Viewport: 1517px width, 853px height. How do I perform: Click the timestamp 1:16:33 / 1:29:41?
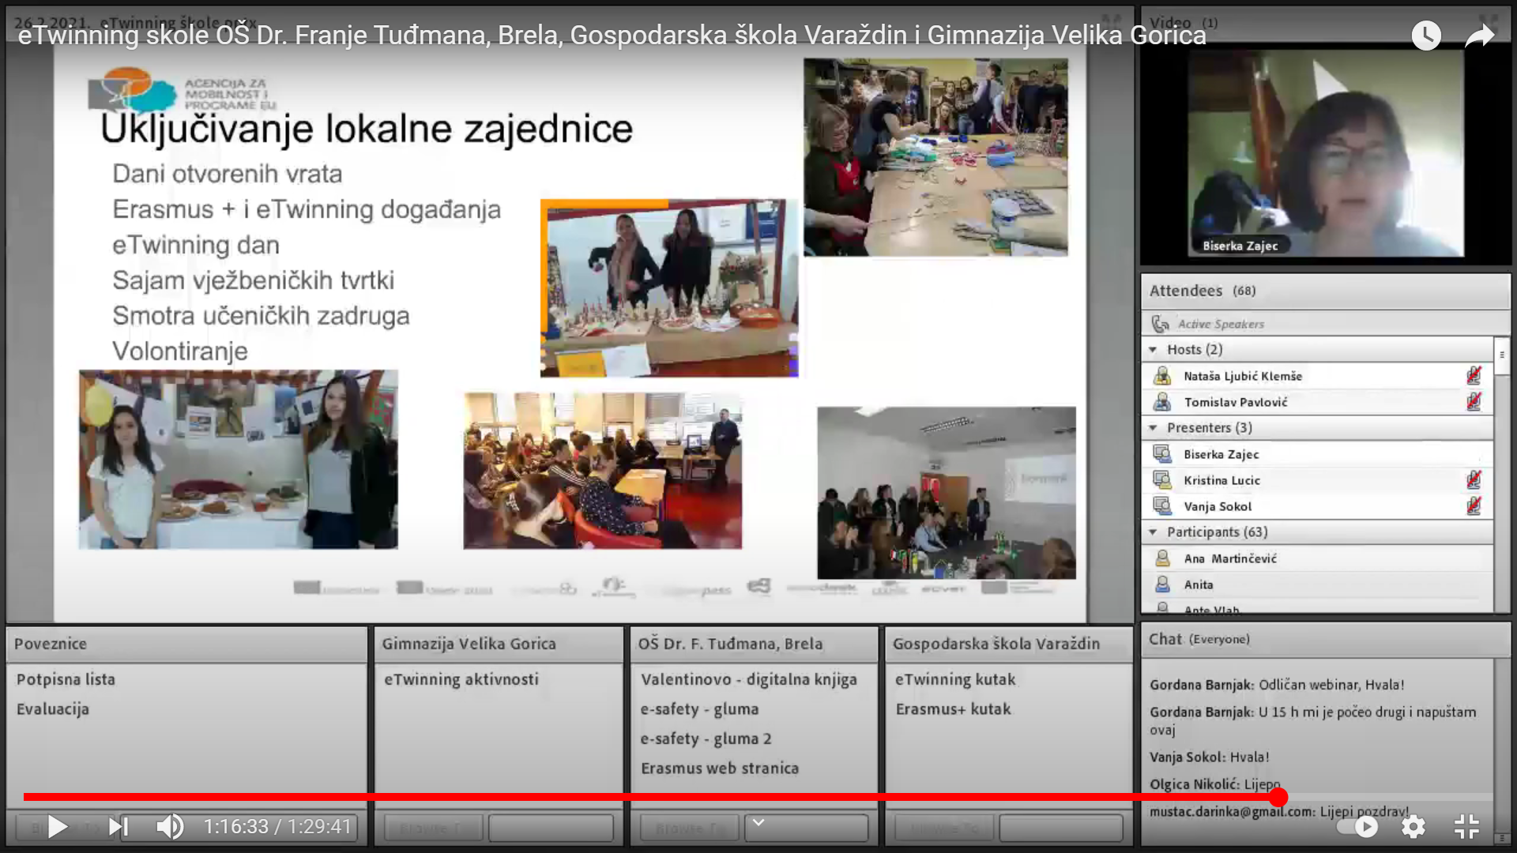click(x=277, y=827)
